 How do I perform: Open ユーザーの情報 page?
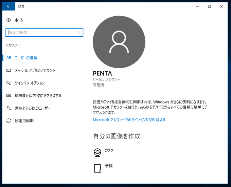[26, 58]
